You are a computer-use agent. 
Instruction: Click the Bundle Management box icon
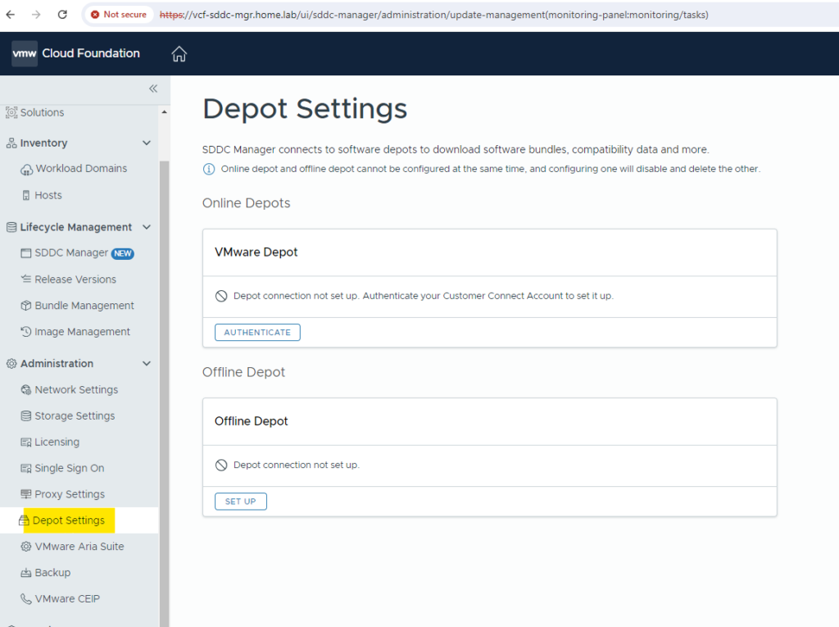point(25,305)
